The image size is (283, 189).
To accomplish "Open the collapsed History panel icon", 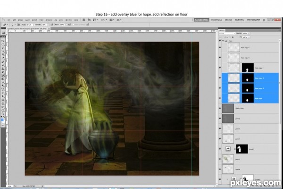I will pos(3,33).
